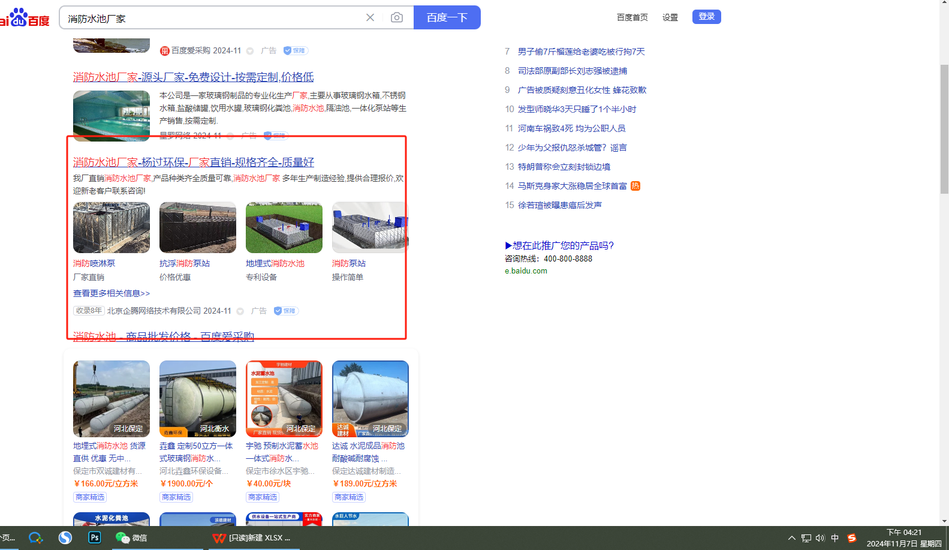Toggle the 中 input language indicator
Screen dimensions: 949x550
pos(835,538)
